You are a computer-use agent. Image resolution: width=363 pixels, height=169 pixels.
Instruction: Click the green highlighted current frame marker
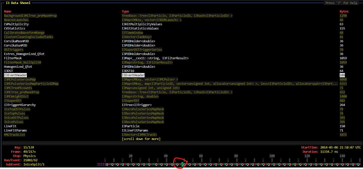point(182,164)
